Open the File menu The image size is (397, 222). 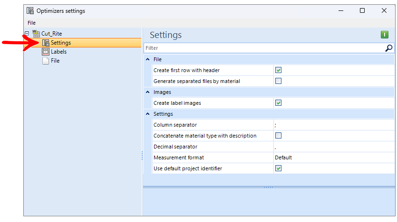click(x=32, y=23)
